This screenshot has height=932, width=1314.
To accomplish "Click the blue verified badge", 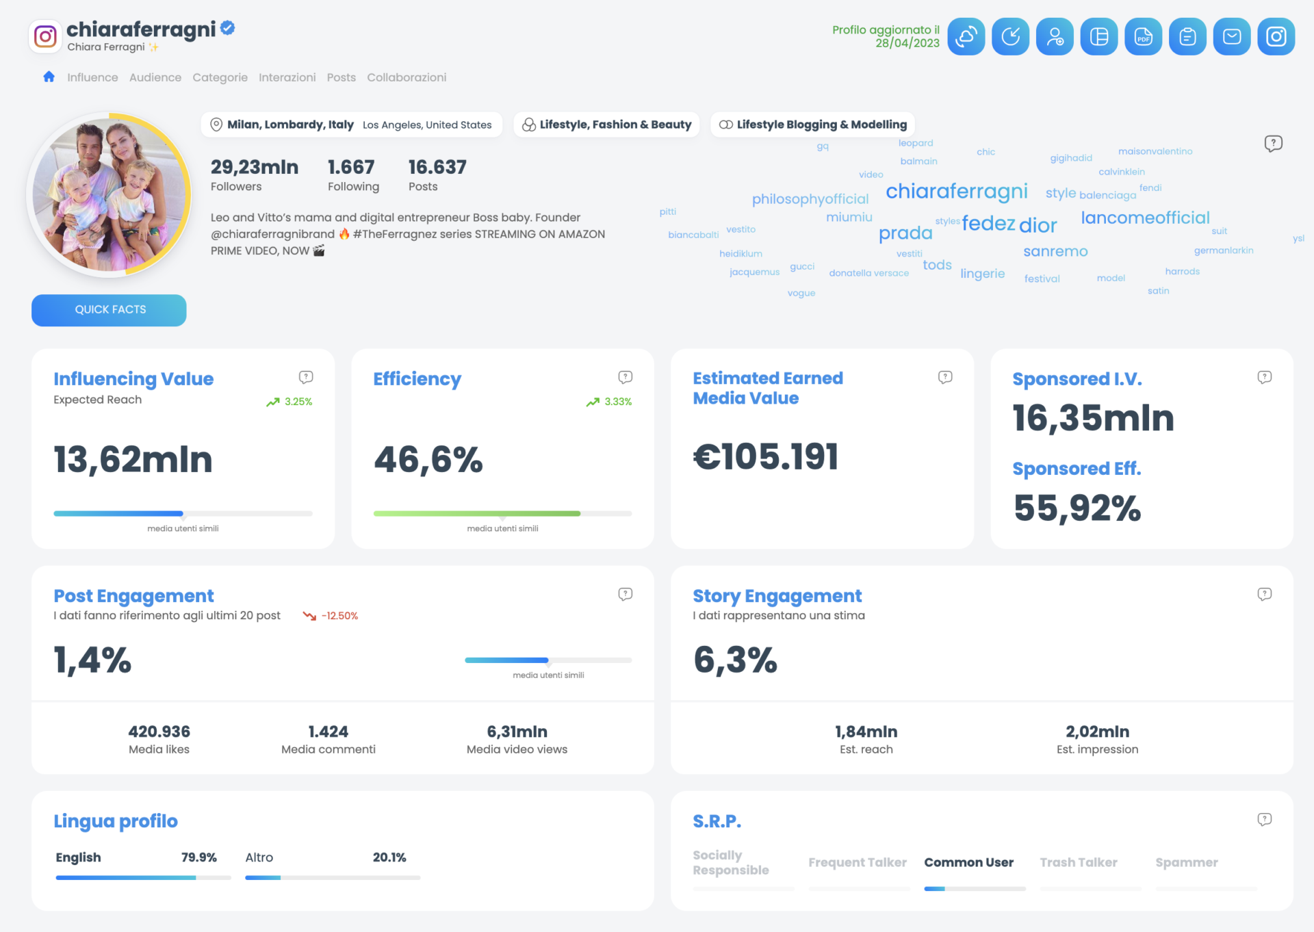I will coord(228,28).
